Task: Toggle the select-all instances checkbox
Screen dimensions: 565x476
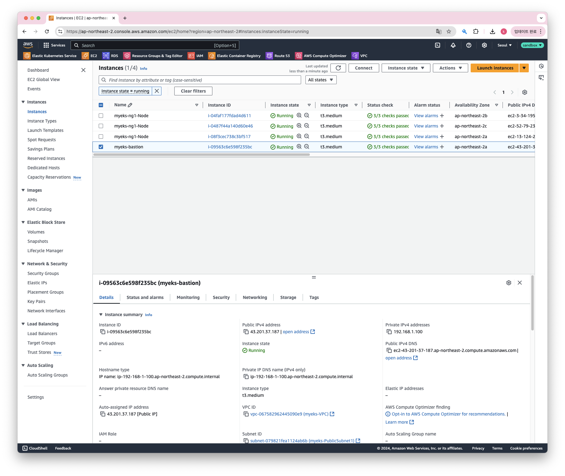Action: click(101, 105)
